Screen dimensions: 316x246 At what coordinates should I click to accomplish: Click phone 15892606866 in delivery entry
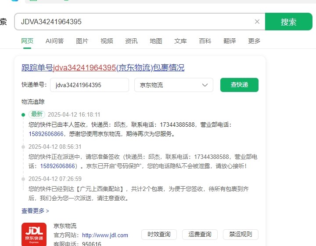(x=57, y=166)
